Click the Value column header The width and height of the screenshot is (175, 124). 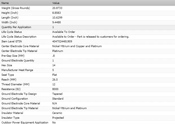[56, 3]
